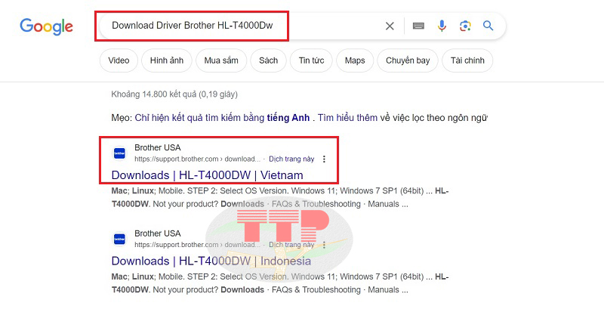Open the three-dot menu for the Vietnam result
This screenshot has height=309, width=604.
(x=324, y=159)
